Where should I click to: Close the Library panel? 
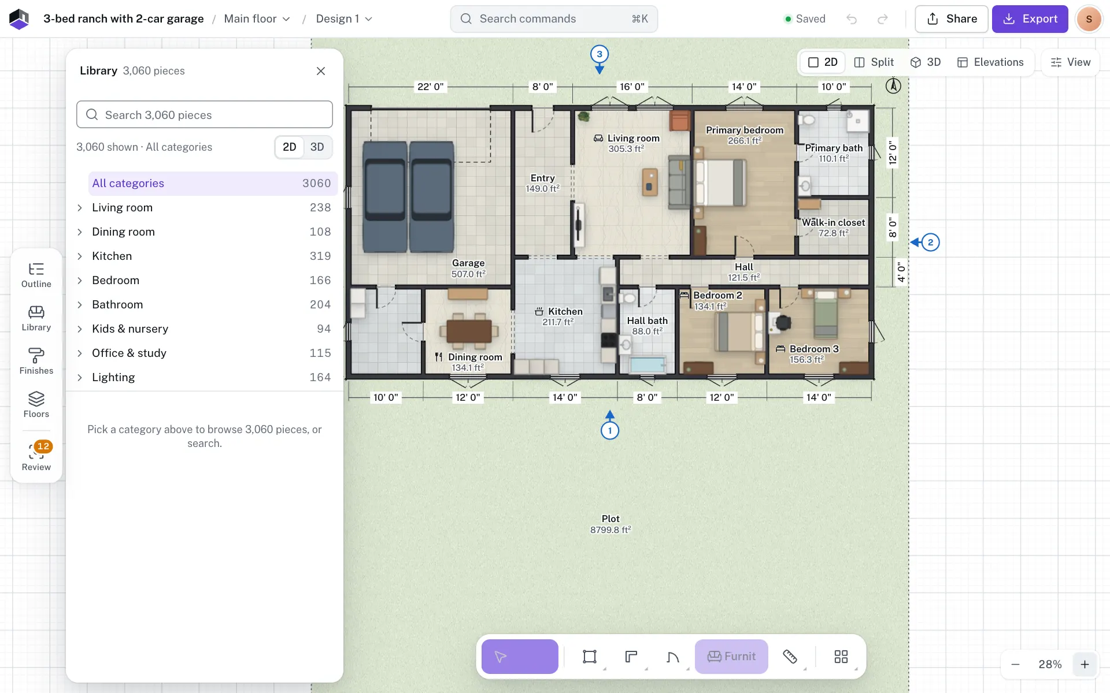[x=321, y=71]
